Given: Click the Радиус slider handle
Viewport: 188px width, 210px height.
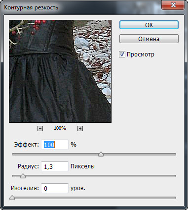Looking at the screenshot, I should click(x=23, y=176).
